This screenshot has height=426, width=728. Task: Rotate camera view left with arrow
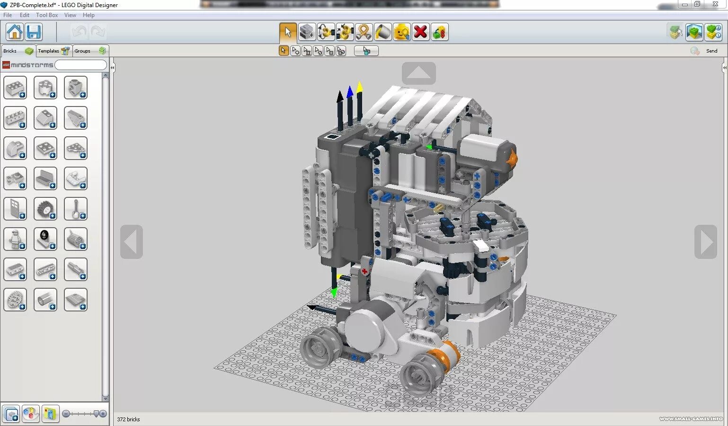[132, 241]
